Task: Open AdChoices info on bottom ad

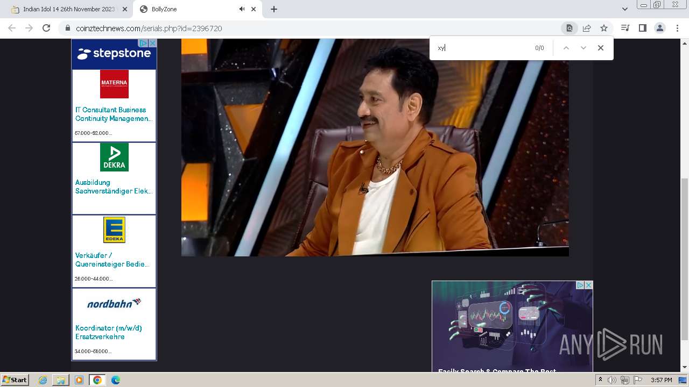Action: click(x=580, y=285)
